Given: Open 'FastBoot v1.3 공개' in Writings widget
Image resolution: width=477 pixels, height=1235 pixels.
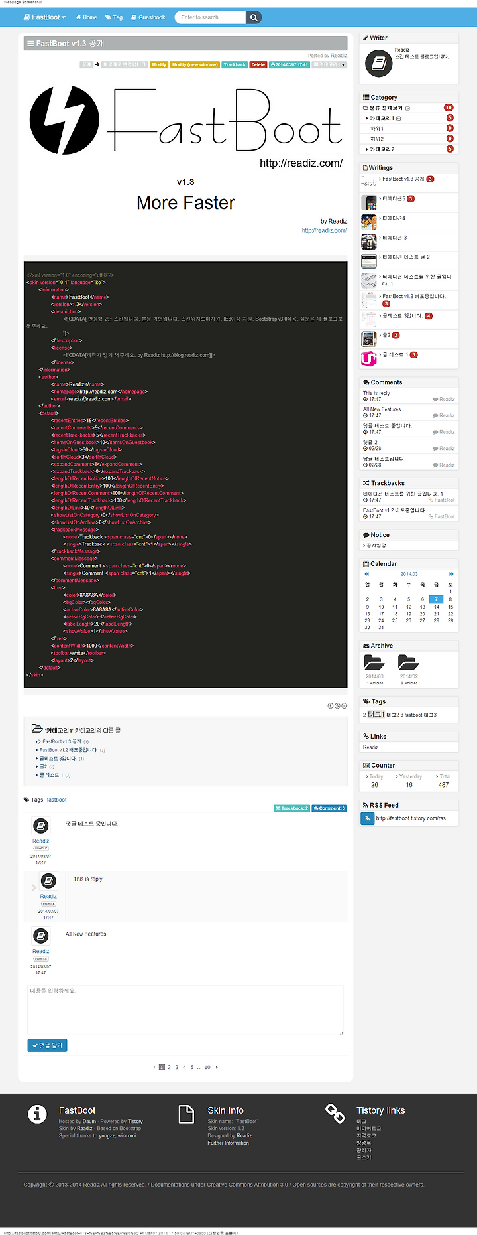Looking at the screenshot, I should tap(403, 179).
